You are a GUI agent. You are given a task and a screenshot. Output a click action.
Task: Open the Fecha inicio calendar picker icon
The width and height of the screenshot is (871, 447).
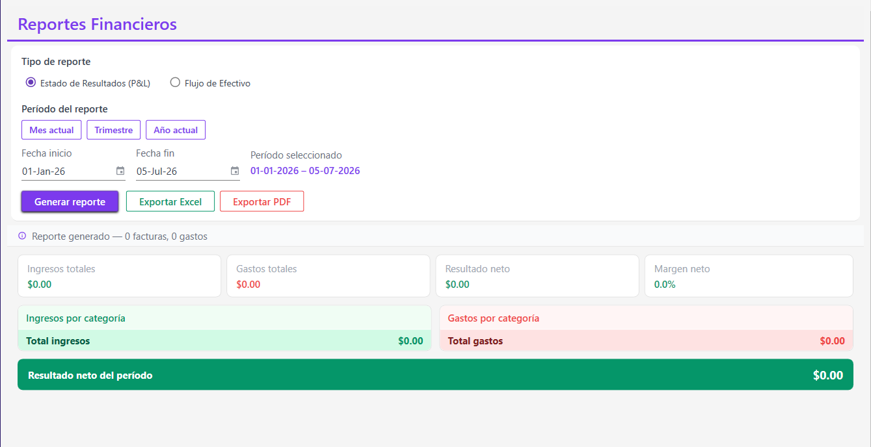point(120,171)
